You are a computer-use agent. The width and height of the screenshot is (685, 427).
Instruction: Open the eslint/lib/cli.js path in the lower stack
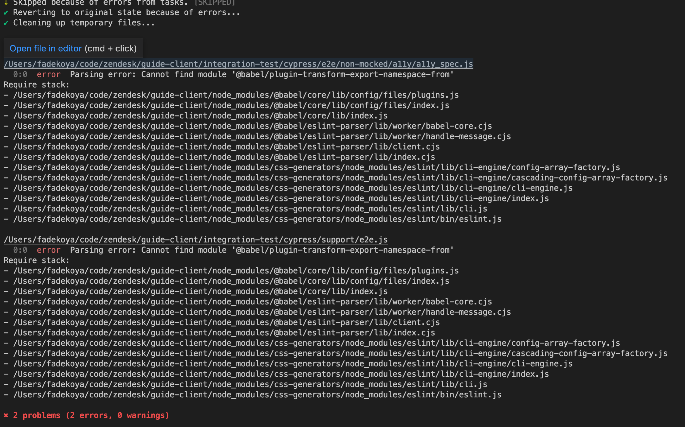coord(250,385)
